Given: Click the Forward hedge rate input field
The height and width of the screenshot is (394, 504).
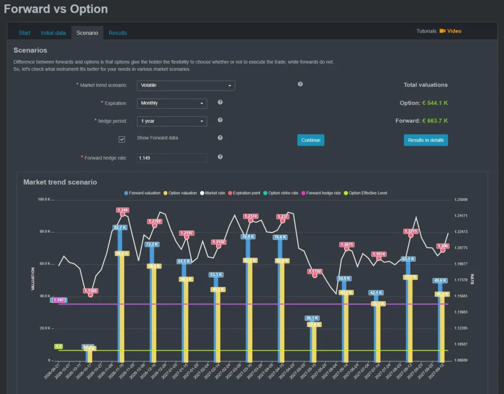Looking at the screenshot, I should click(x=172, y=158).
